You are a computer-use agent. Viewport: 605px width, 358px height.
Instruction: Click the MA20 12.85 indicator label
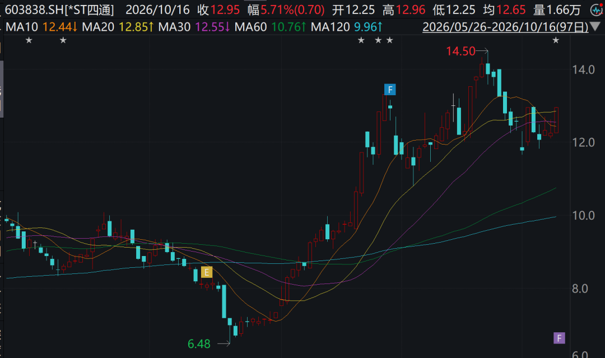(118, 27)
